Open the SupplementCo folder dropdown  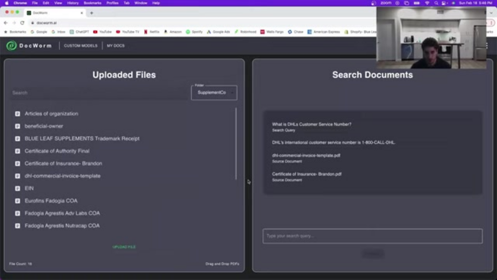[214, 93]
